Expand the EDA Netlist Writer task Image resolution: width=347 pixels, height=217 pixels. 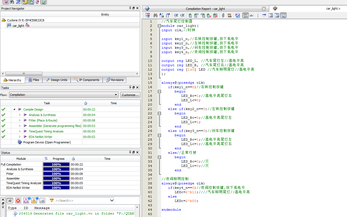coord(20,137)
